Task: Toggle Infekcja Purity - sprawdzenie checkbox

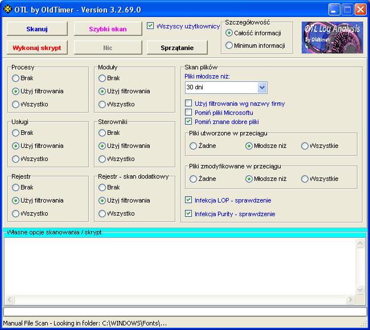Action: [x=188, y=213]
